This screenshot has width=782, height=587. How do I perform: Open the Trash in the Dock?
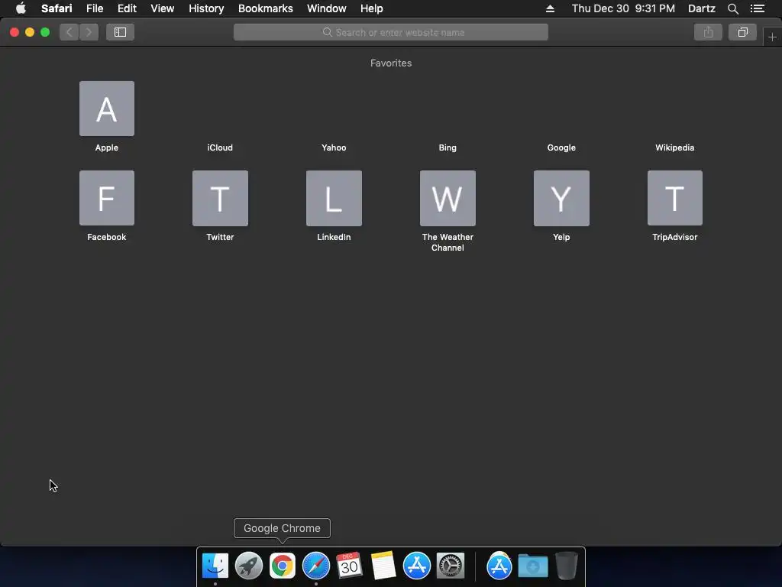pyautogui.click(x=567, y=566)
